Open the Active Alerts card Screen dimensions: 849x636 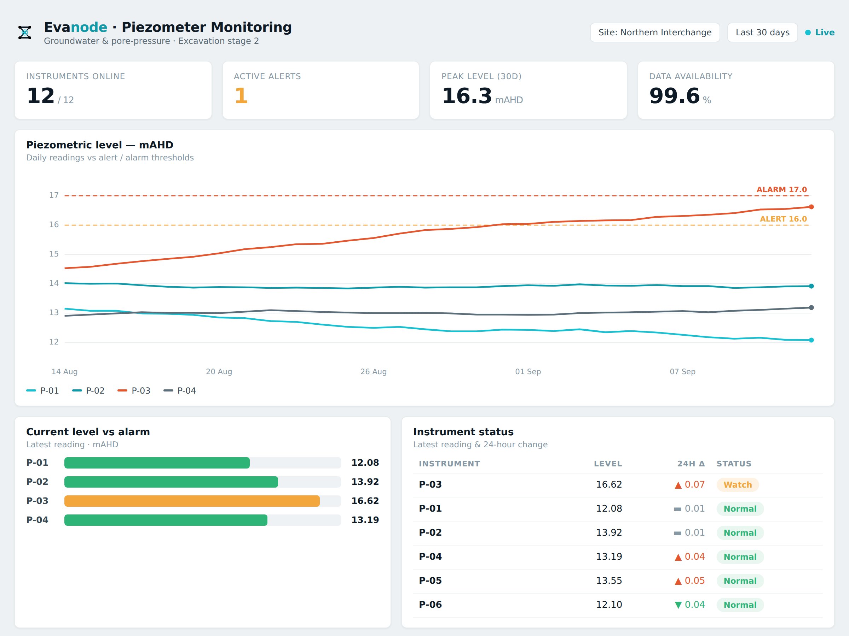[x=320, y=90]
